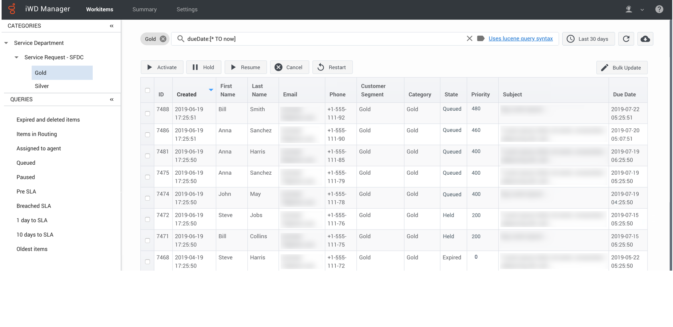The width and height of the screenshot is (673, 327).
Task: Collapse the Categories panel
Action: (112, 26)
